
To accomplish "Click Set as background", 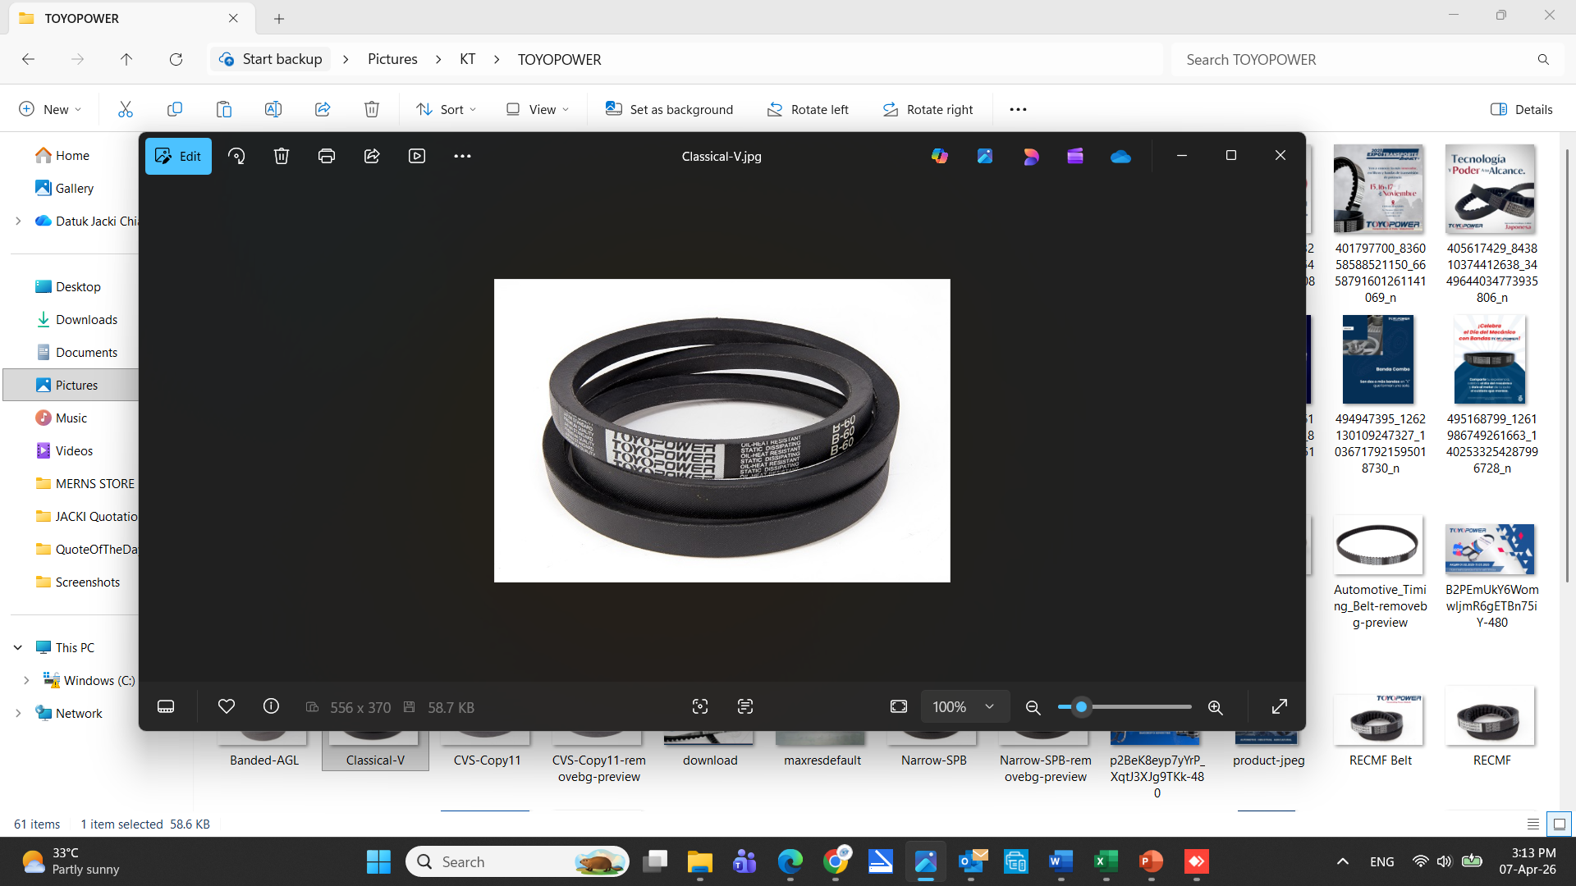I will [669, 109].
